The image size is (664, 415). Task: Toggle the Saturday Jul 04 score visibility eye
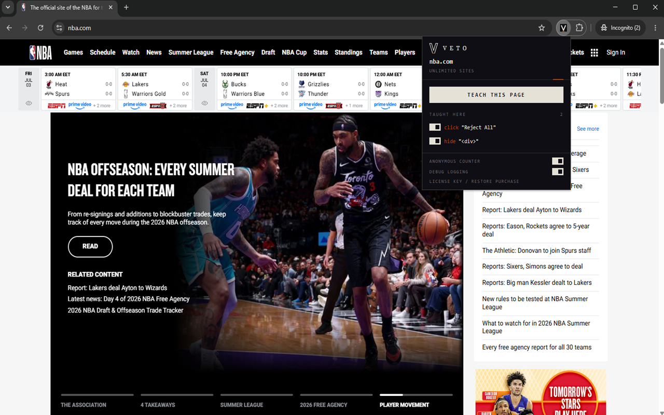click(204, 103)
